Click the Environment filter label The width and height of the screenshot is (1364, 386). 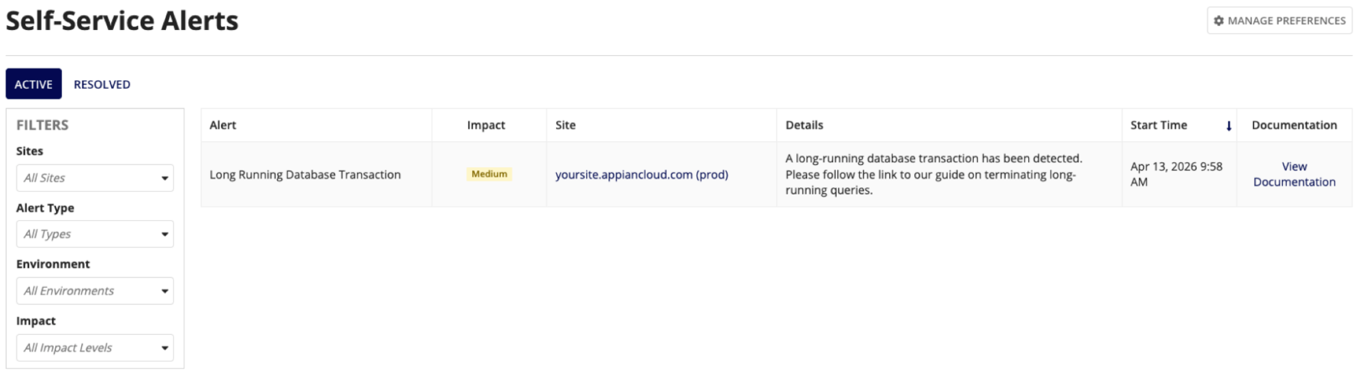pyautogui.click(x=53, y=264)
